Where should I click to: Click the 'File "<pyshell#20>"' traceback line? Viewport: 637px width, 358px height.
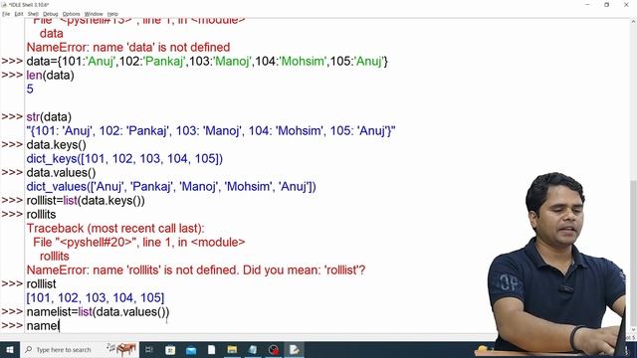coord(139,243)
